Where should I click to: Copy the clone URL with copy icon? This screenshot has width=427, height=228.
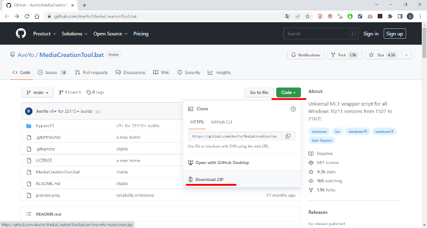(288, 136)
